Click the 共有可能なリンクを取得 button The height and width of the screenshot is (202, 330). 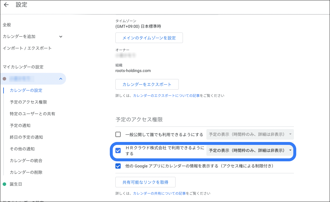145,182
